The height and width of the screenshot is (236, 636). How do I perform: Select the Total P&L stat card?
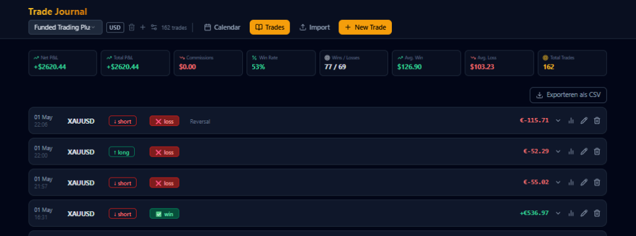pos(135,63)
